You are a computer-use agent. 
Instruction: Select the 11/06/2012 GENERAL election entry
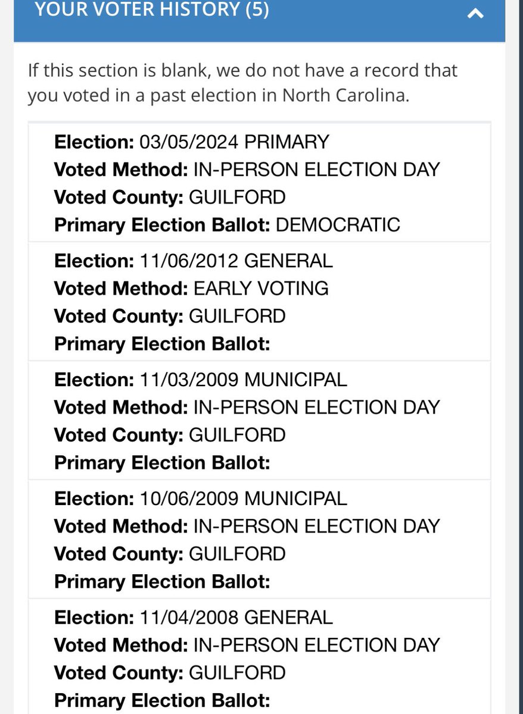pos(260,301)
